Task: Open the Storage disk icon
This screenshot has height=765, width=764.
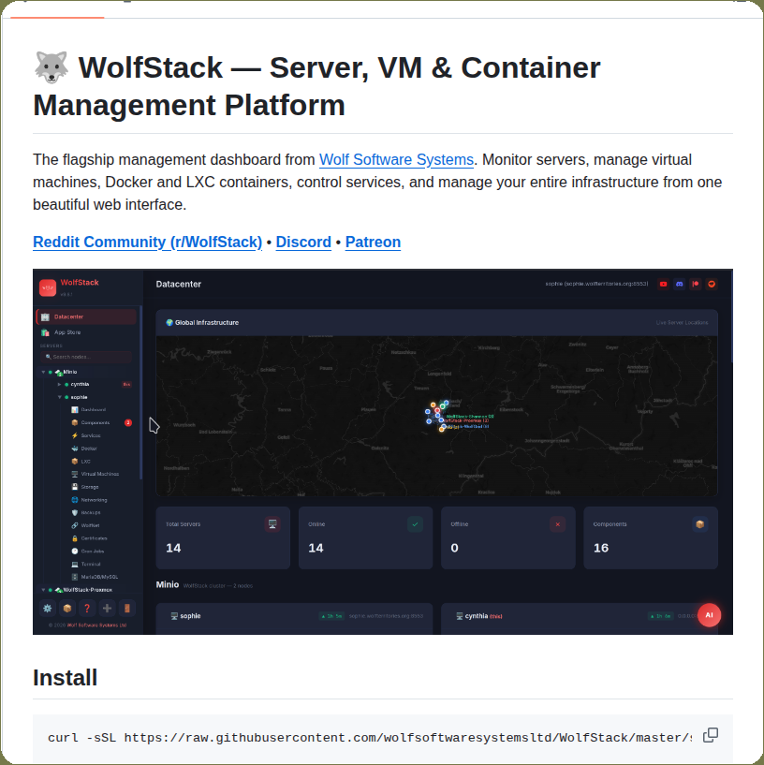Action: pyautogui.click(x=75, y=487)
